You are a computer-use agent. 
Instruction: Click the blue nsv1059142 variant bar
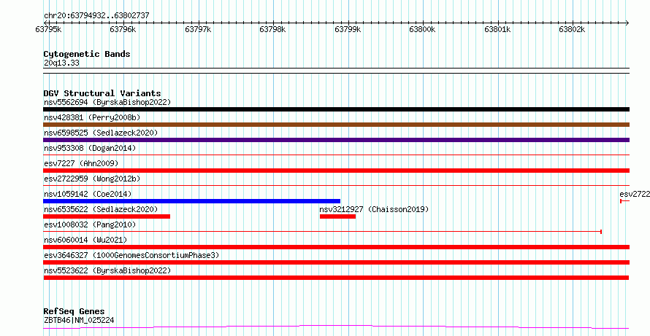[191, 201]
